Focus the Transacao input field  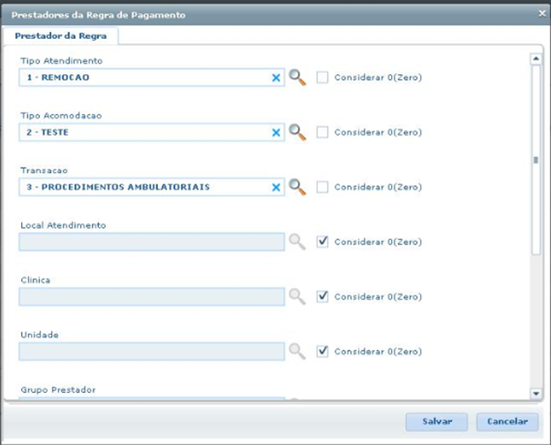[x=146, y=187]
